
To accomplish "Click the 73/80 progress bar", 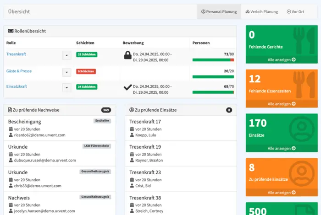I will point(213,60).
